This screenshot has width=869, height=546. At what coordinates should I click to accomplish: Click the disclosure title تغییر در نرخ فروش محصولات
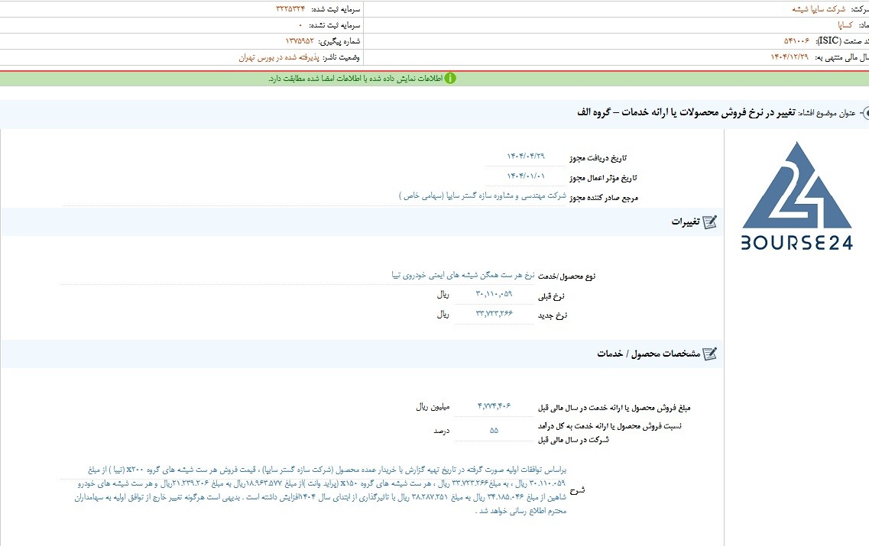(686, 112)
